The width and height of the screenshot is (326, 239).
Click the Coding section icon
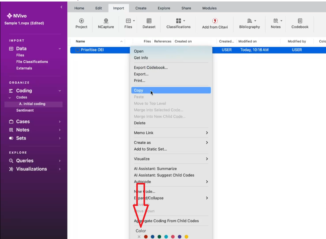11,91
